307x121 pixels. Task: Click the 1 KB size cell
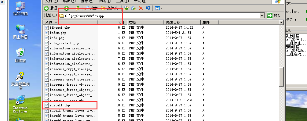(122, 33)
